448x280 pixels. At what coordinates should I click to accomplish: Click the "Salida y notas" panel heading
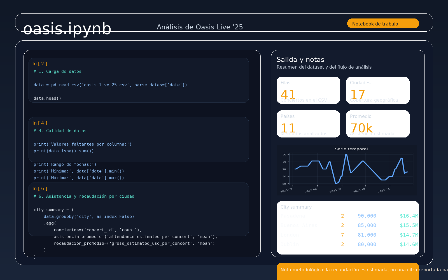click(x=300, y=60)
